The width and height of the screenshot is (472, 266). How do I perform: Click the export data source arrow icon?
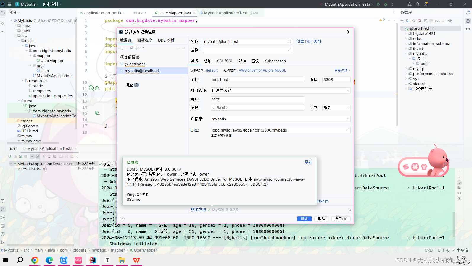click(x=142, y=48)
